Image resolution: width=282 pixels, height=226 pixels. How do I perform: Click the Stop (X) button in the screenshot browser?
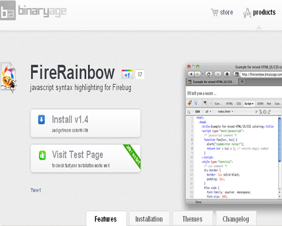218,74
